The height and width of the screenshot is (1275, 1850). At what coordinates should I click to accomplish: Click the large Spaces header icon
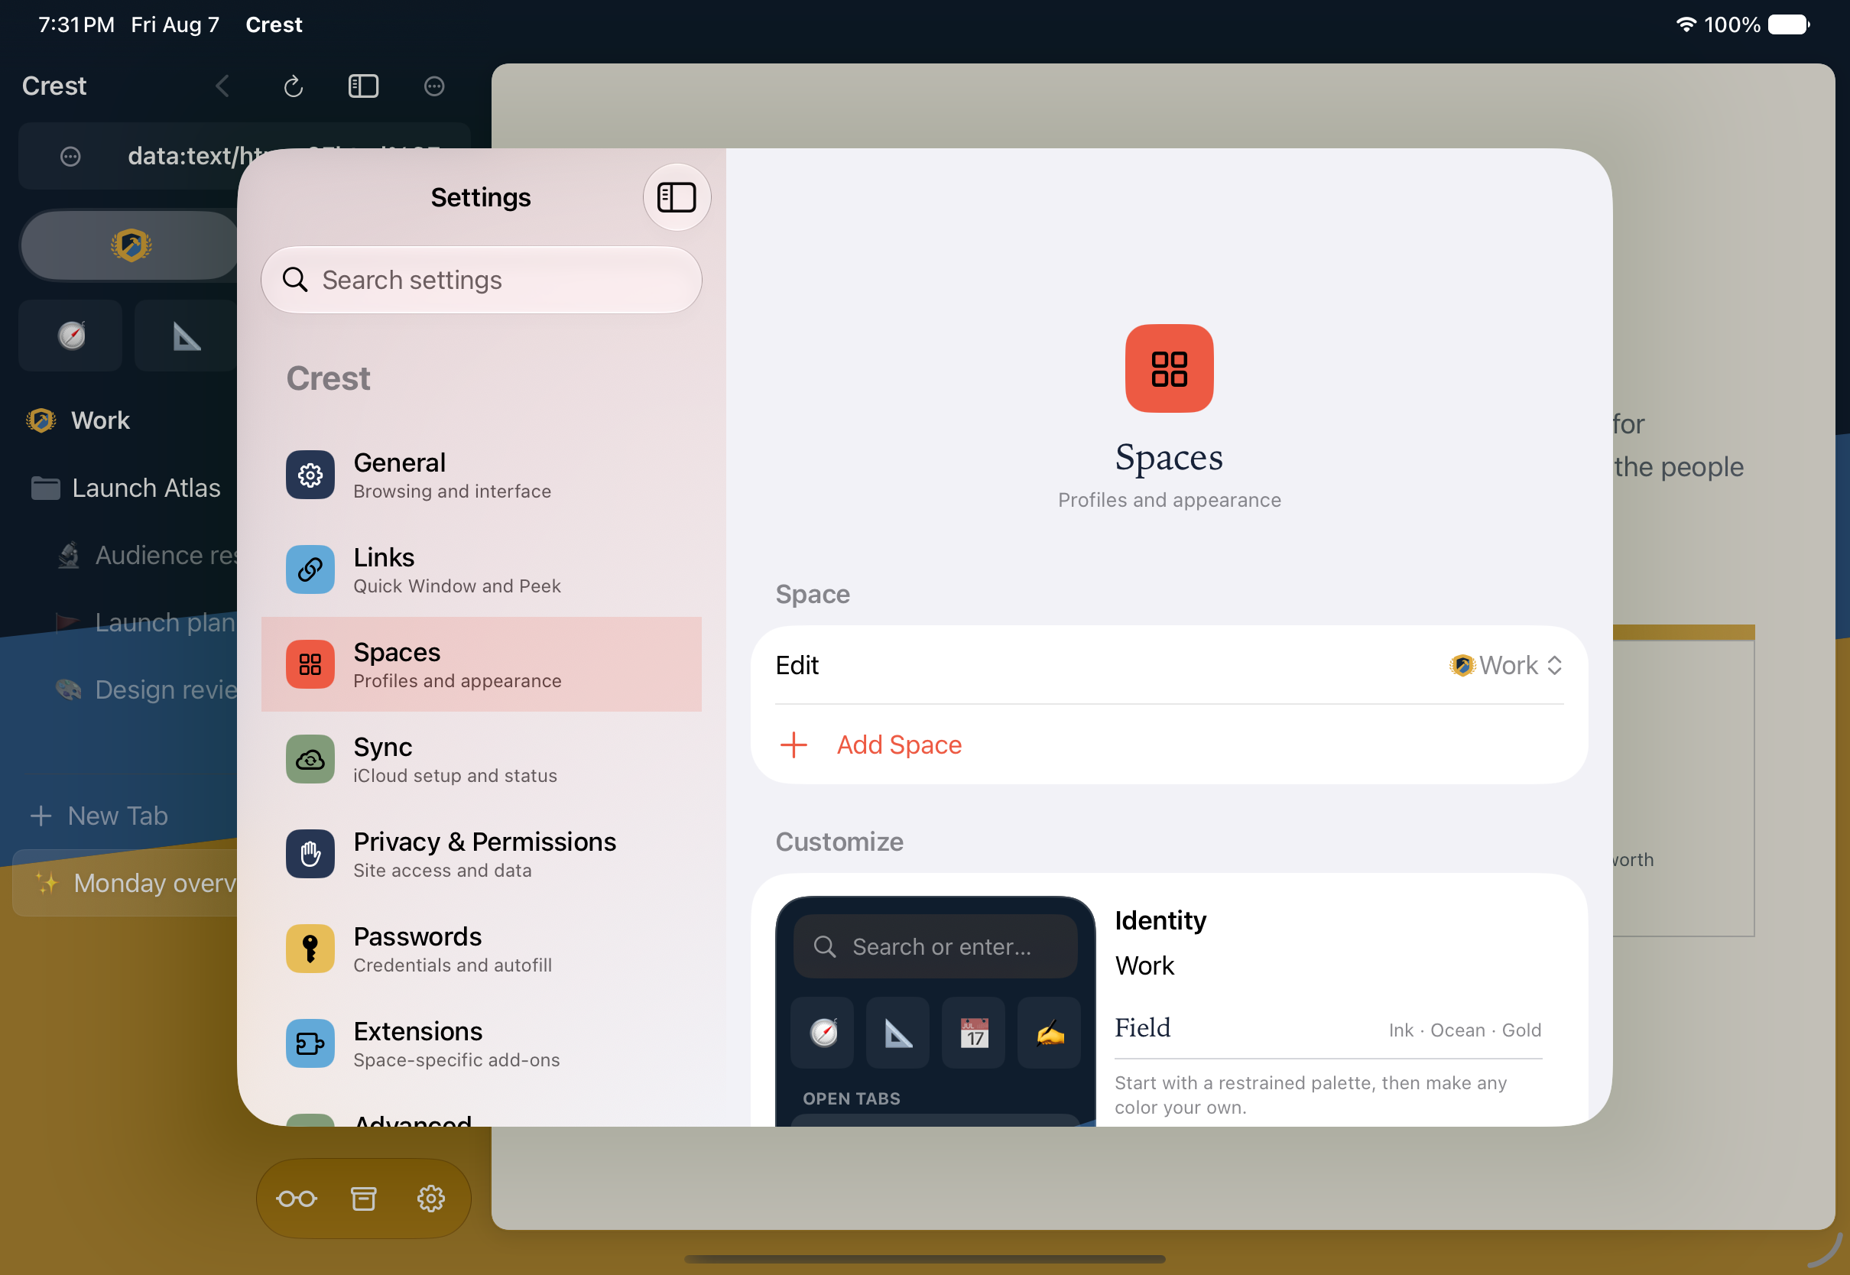tap(1170, 368)
